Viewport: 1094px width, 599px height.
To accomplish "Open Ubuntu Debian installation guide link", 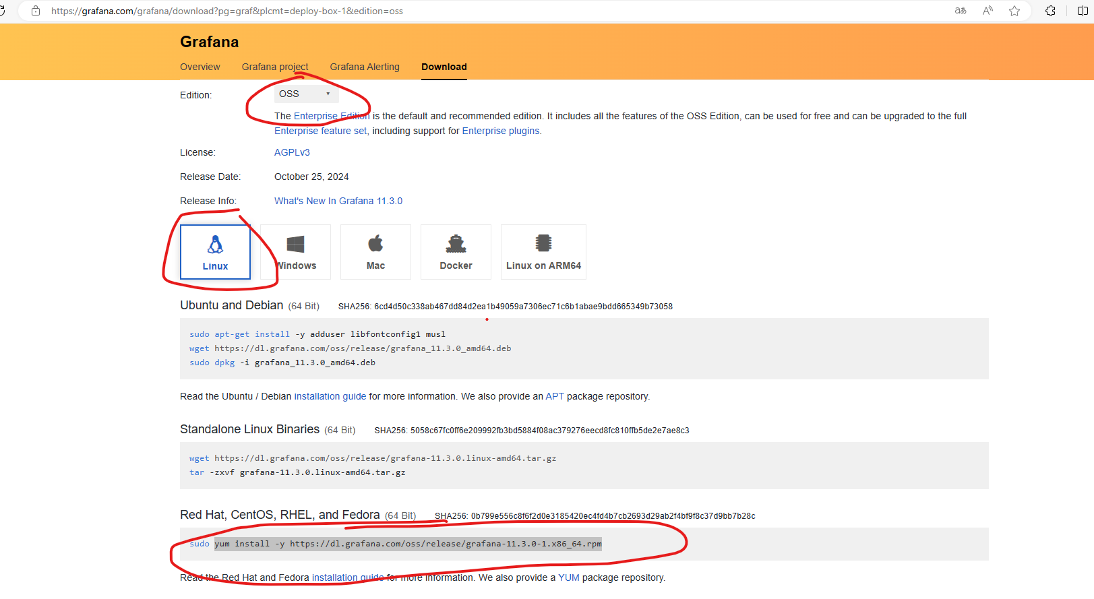I will [330, 396].
